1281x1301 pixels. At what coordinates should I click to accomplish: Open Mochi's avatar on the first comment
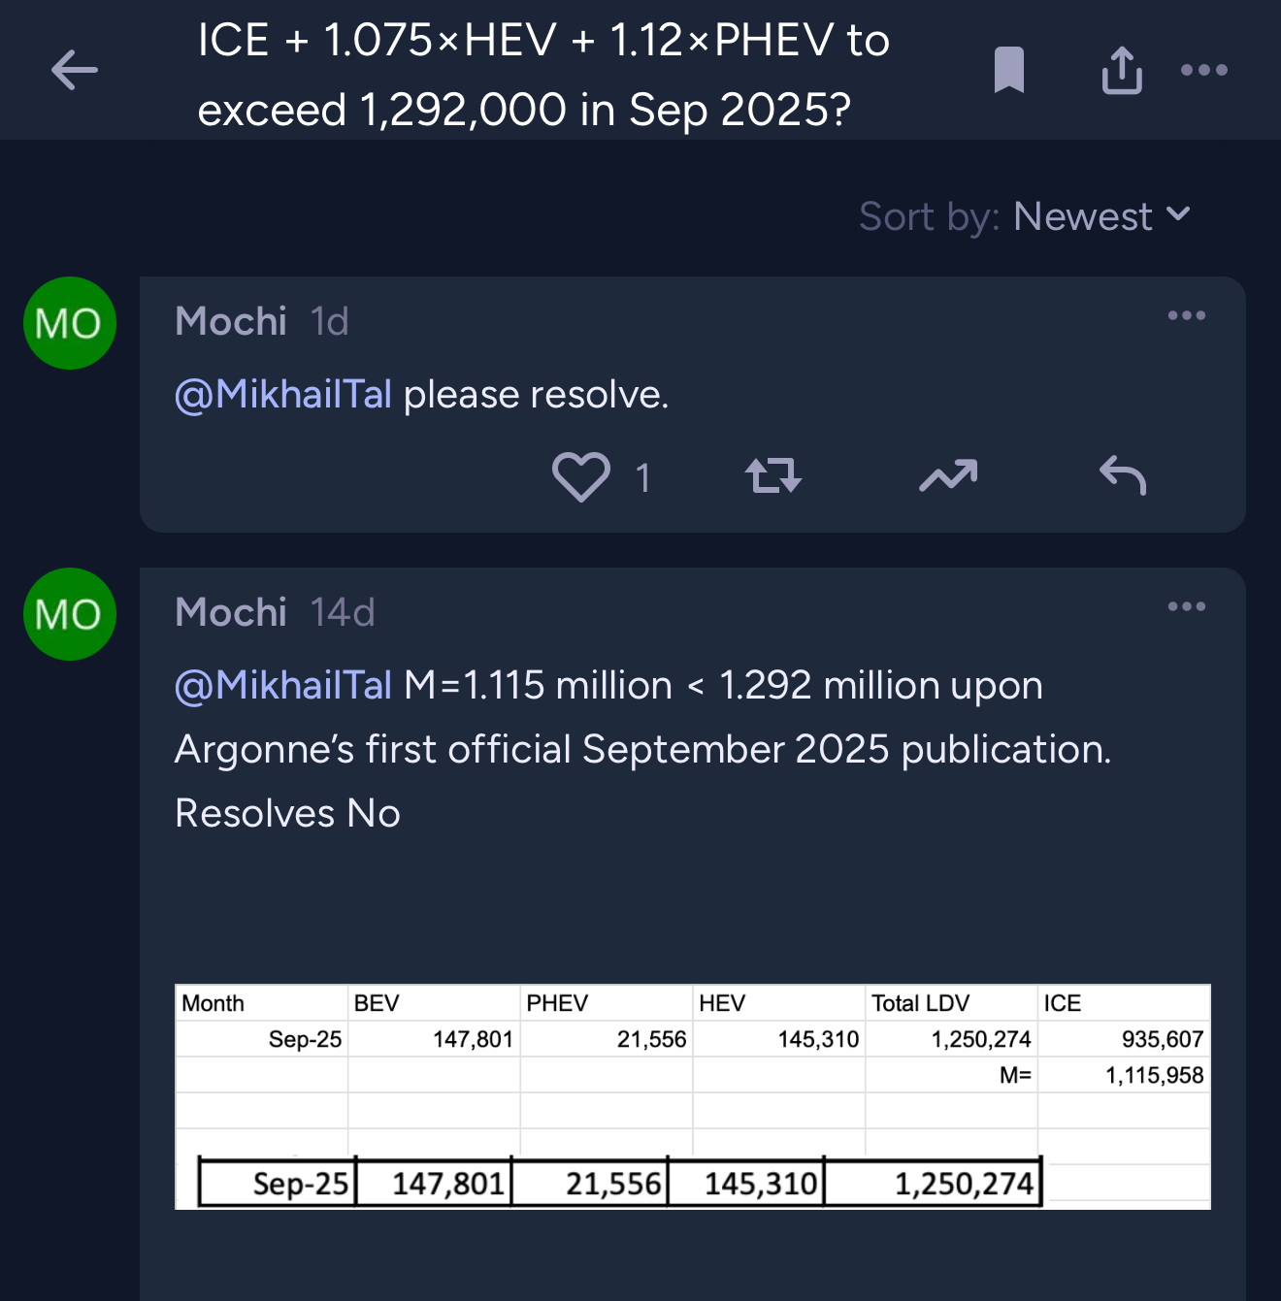[70, 323]
